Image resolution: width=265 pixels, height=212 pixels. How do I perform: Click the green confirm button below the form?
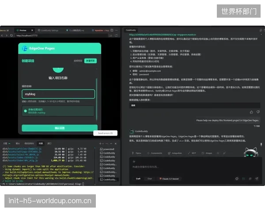click(x=60, y=128)
